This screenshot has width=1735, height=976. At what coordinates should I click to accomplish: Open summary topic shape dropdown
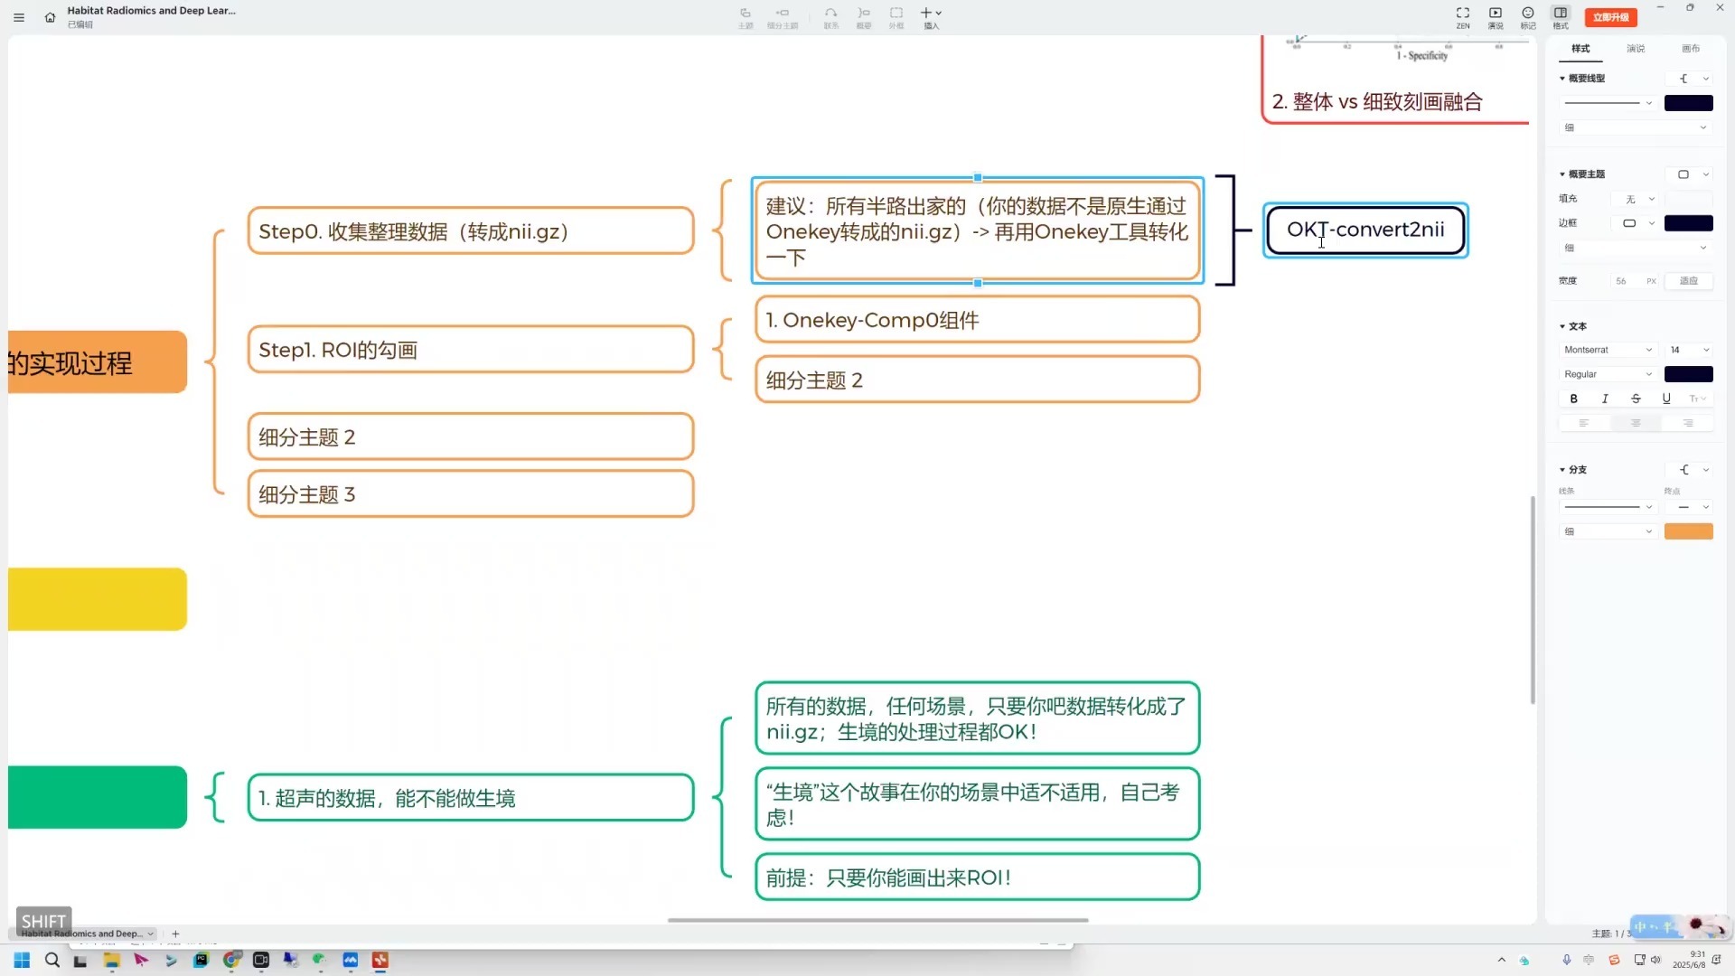point(1690,174)
